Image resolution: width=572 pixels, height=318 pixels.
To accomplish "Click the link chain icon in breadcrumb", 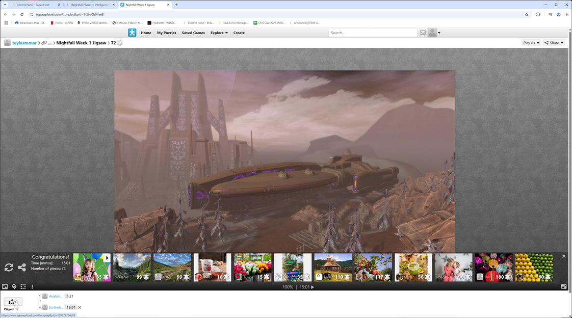I will (x=44, y=43).
